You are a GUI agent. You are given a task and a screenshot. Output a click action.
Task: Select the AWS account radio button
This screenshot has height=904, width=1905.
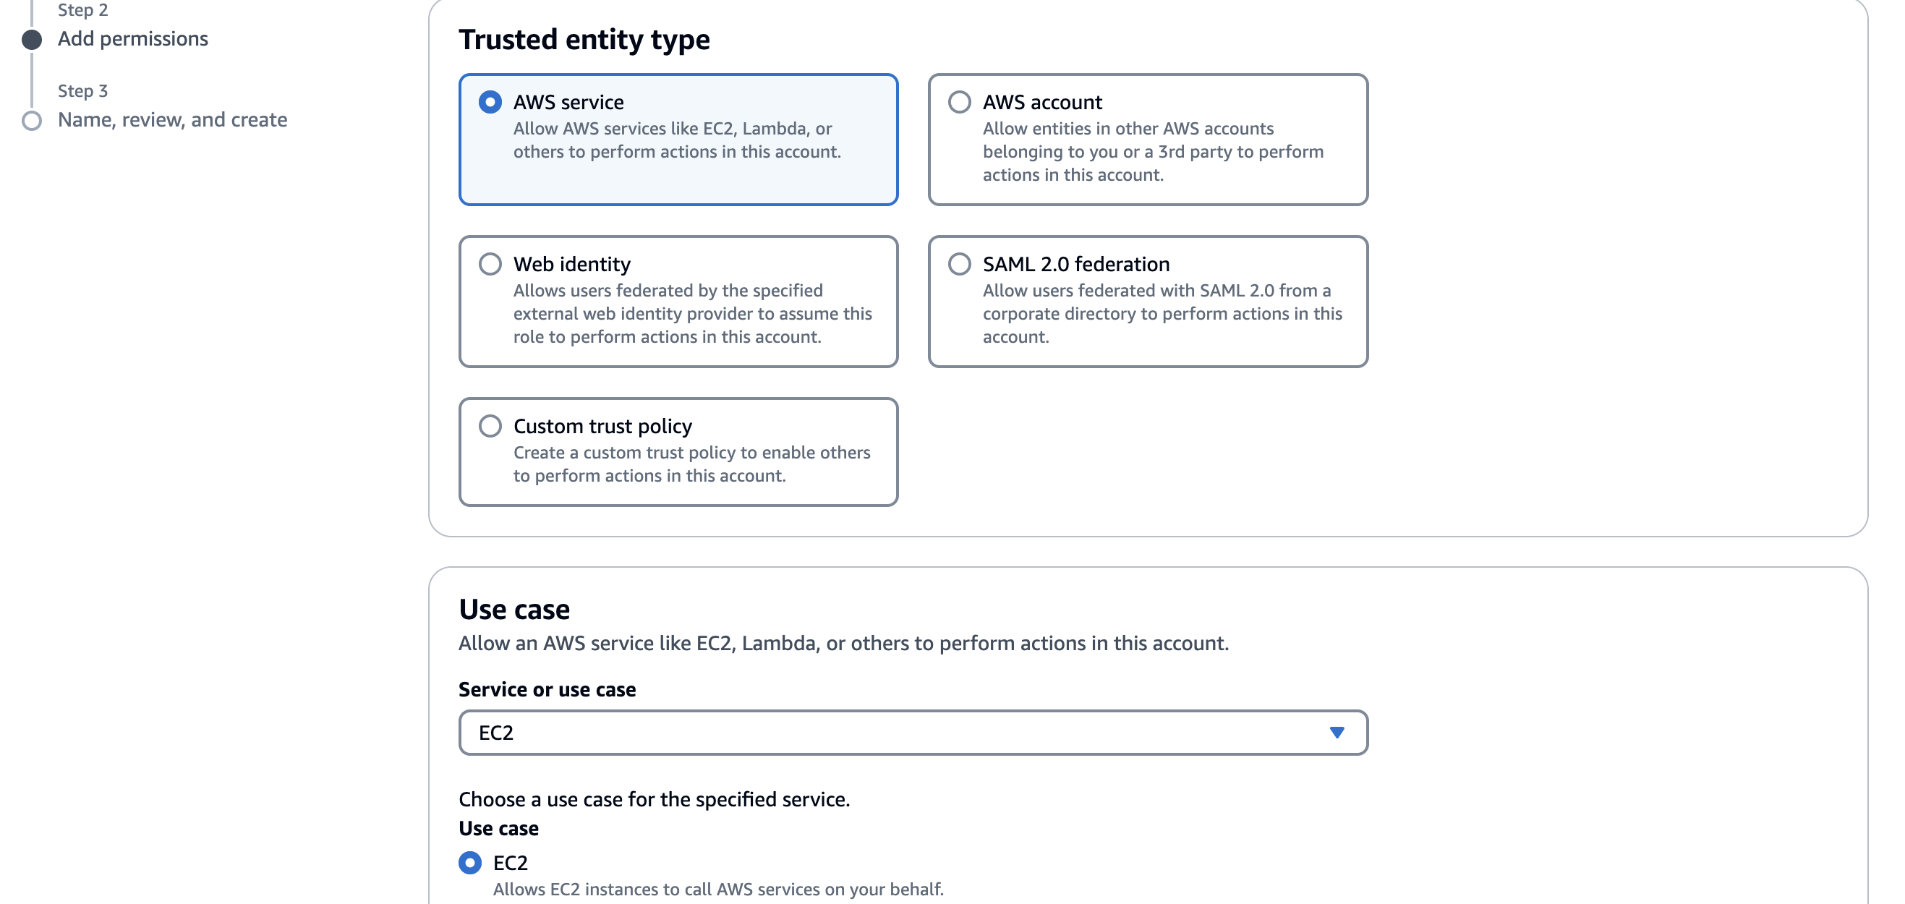coord(959,102)
